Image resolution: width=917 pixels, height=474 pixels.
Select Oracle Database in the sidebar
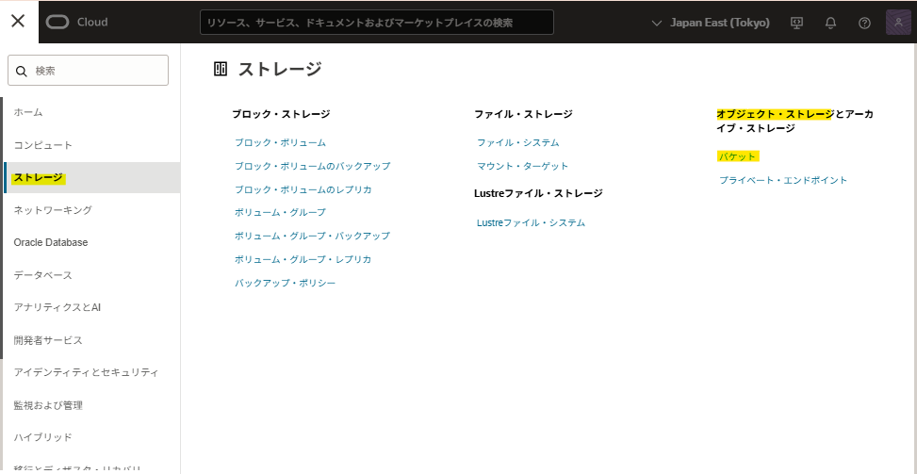pyautogui.click(x=50, y=242)
